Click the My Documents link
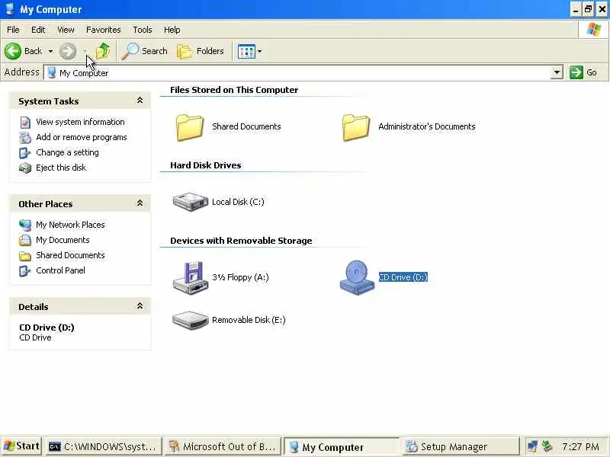 coord(63,240)
